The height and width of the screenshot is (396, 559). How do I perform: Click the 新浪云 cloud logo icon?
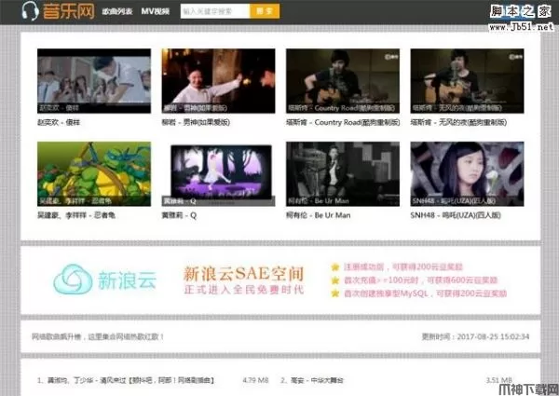73,280
